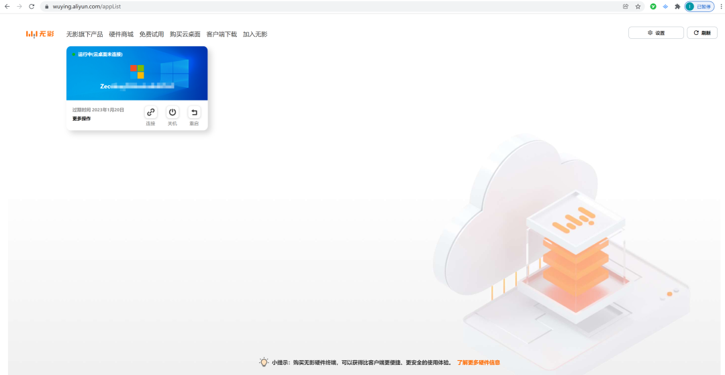Image resolution: width=725 pixels, height=375 pixels.
Task: Open 无影旗下产品 menu
Action: (x=85, y=34)
